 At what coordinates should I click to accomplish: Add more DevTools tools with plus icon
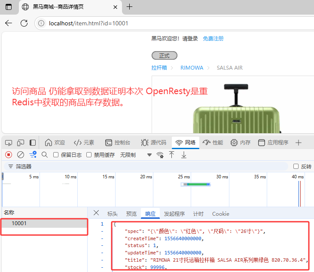[x=299, y=143]
